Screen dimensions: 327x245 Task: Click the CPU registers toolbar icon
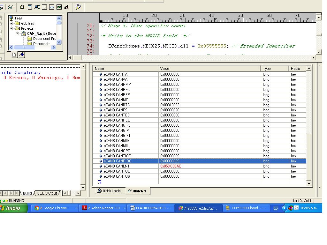pos(37,6)
